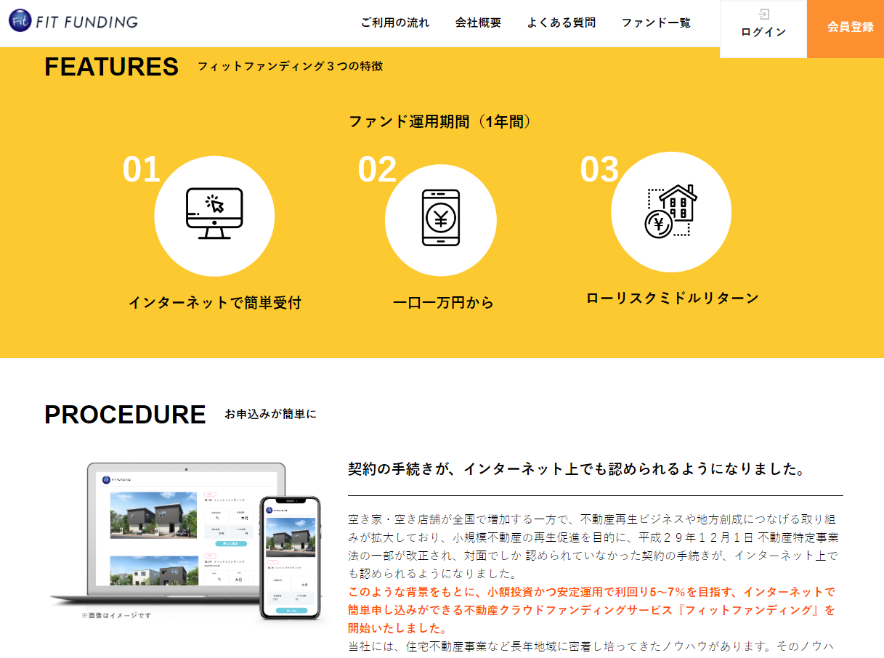
Task: Click the house with yen coin icon
Action: 670,211
